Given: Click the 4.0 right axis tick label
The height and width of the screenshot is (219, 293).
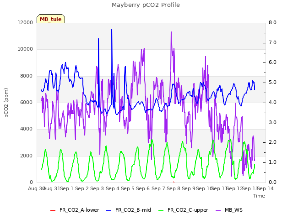Looking at the screenshot, I should pos(272,102).
